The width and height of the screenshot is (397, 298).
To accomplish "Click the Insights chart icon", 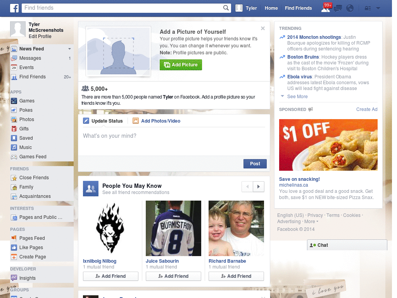I will (14, 278).
